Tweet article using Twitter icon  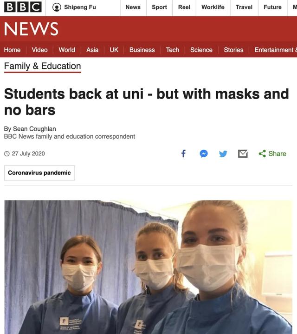click(x=223, y=154)
